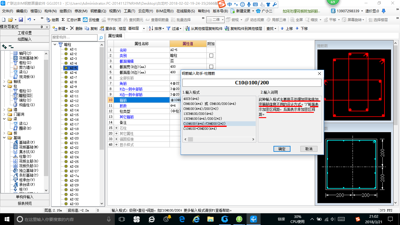Viewport: 400px width, 225px height.
Task: Pin the 模块导航栏 panel
Action: point(42,27)
